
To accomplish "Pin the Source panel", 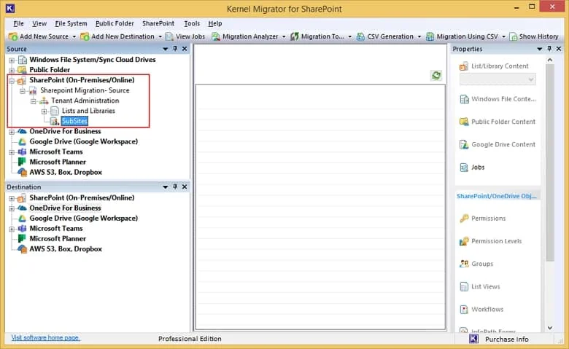I will pos(175,49).
